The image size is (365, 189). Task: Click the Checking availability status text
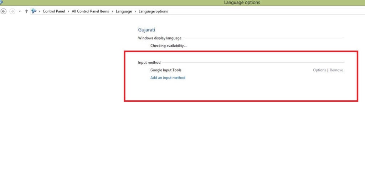(168, 46)
